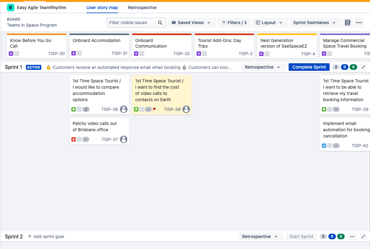370x249 pixels.
Task: Collapse the Sprint 2 swimlane
Action: click(x=363, y=236)
